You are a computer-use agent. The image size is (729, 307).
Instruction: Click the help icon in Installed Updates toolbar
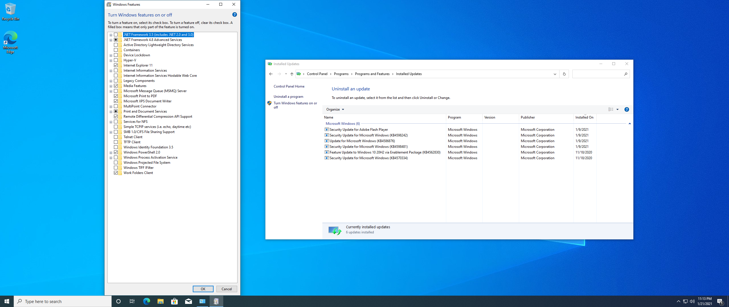pyautogui.click(x=626, y=109)
